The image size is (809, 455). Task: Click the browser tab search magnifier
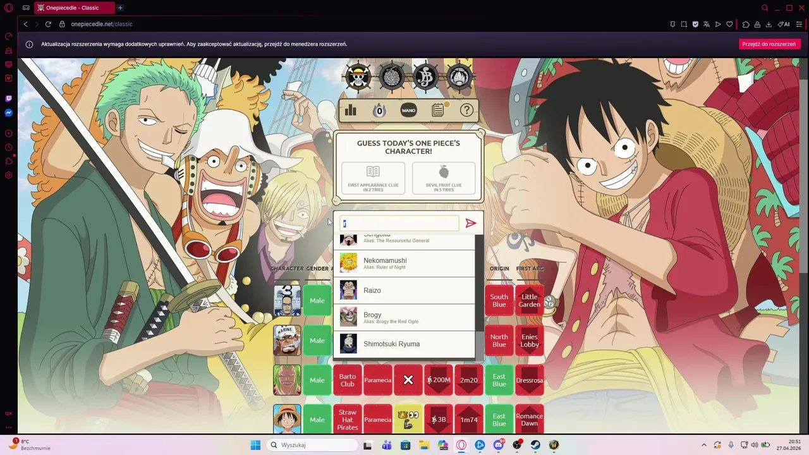point(765,8)
